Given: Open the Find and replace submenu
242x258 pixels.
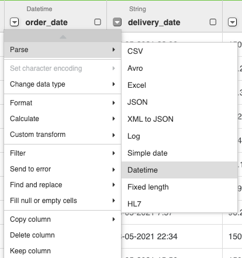Looking at the screenshot, I should tap(63, 185).
